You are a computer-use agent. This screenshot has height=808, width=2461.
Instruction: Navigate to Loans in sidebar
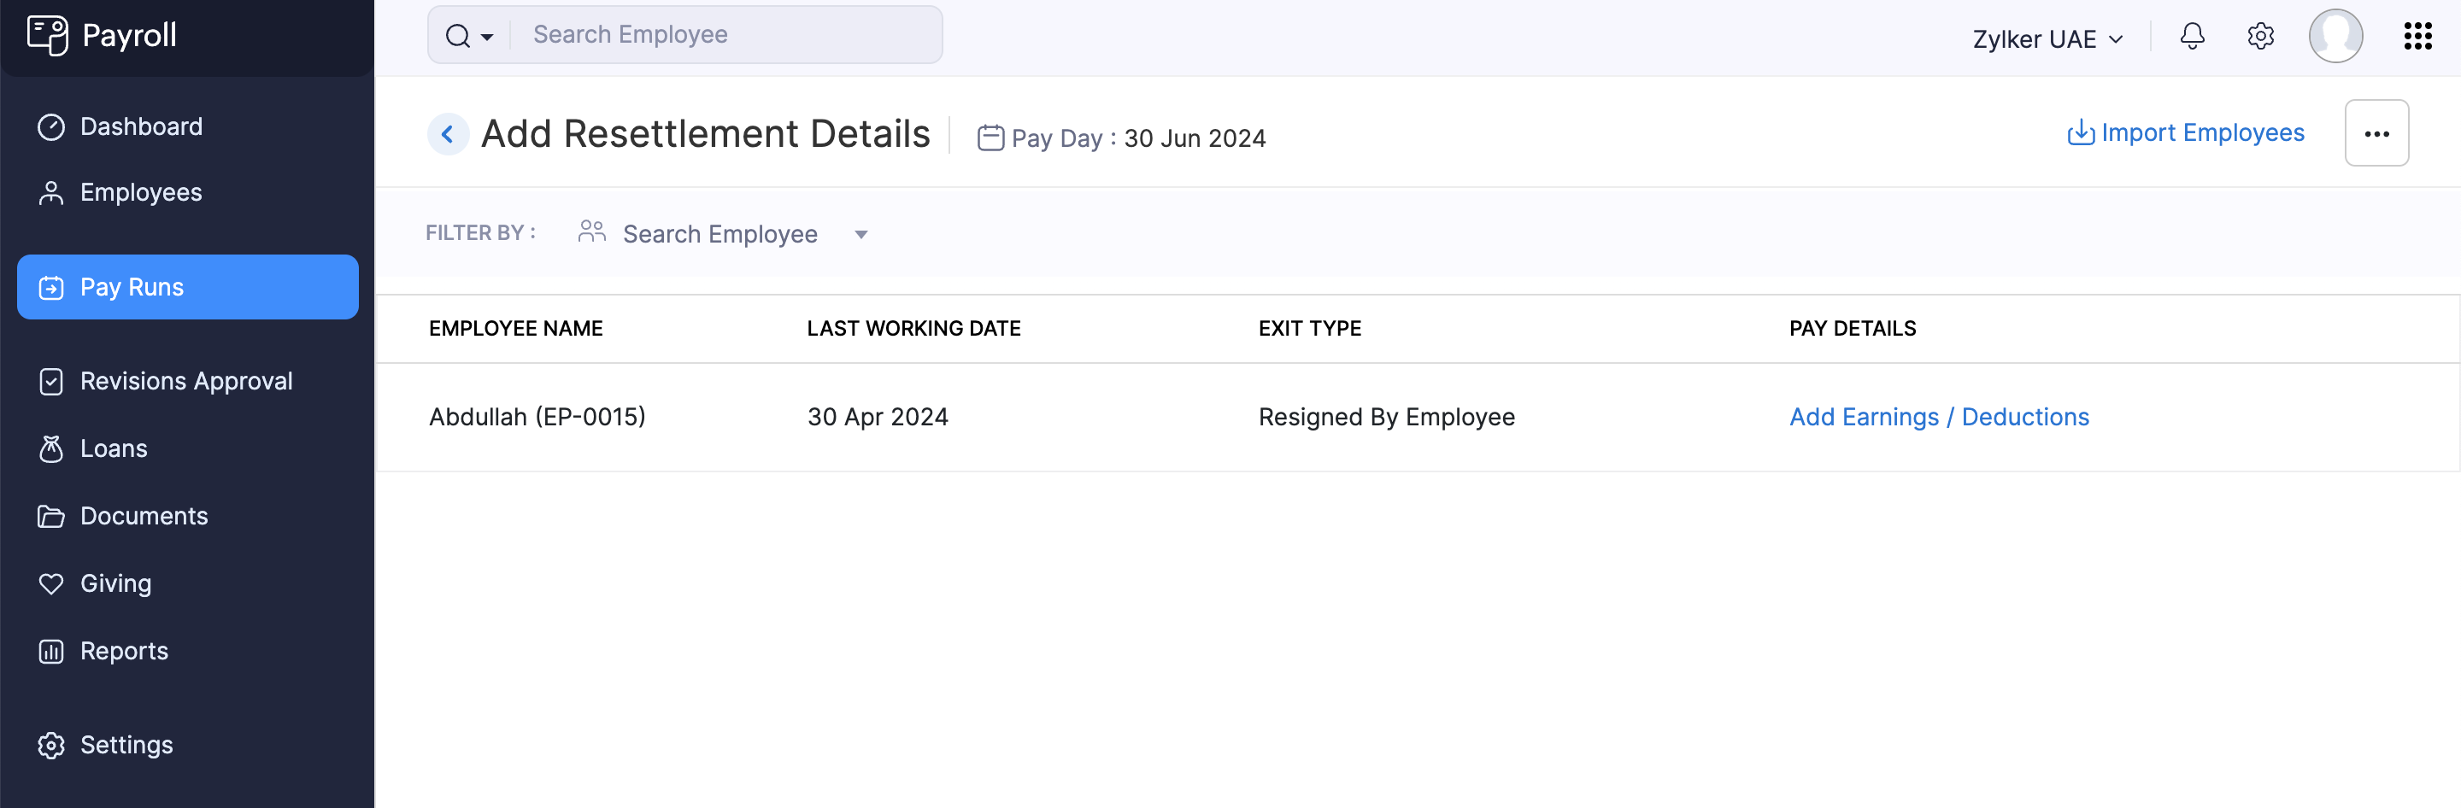[x=113, y=449]
